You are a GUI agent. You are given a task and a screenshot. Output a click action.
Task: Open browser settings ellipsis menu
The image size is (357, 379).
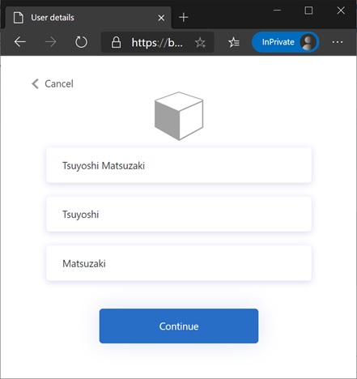pyautogui.click(x=338, y=42)
